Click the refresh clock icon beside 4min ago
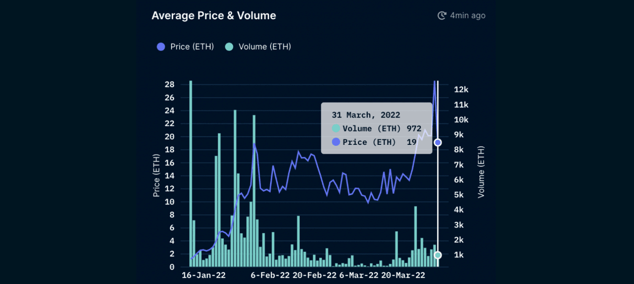Screen dimensions: 634x284 pyautogui.click(x=442, y=16)
